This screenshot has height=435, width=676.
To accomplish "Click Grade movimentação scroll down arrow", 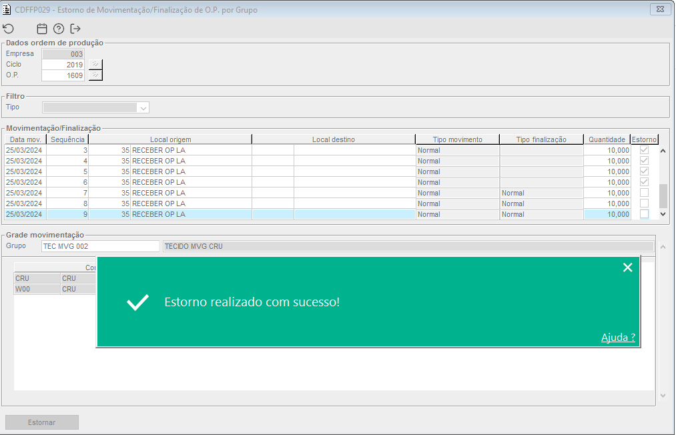I will (x=663, y=396).
